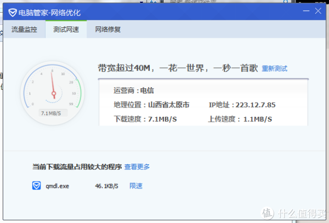Click 地理位置 山西省太原市 text
The image size is (329, 223).
tap(151, 105)
